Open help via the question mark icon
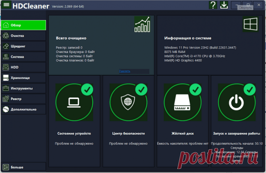This screenshot has height=173, width=266. (213, 5)
